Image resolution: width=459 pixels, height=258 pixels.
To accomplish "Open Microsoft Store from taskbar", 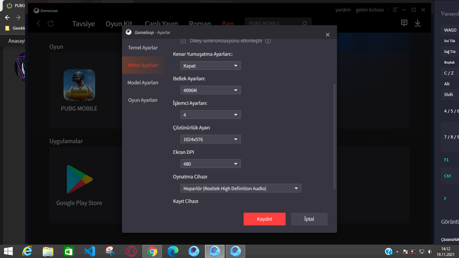I will (69, 251).
